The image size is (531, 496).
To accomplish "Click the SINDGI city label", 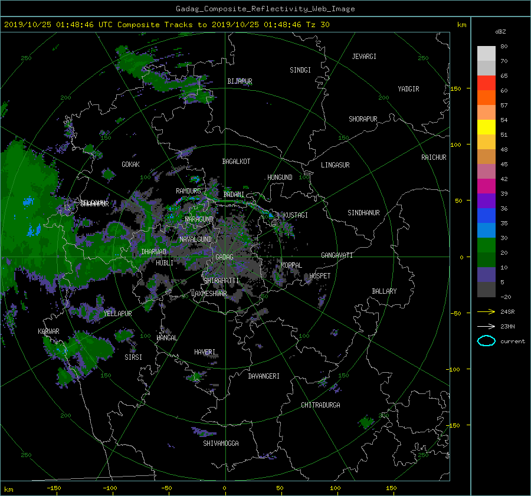I will coord(300,70).
